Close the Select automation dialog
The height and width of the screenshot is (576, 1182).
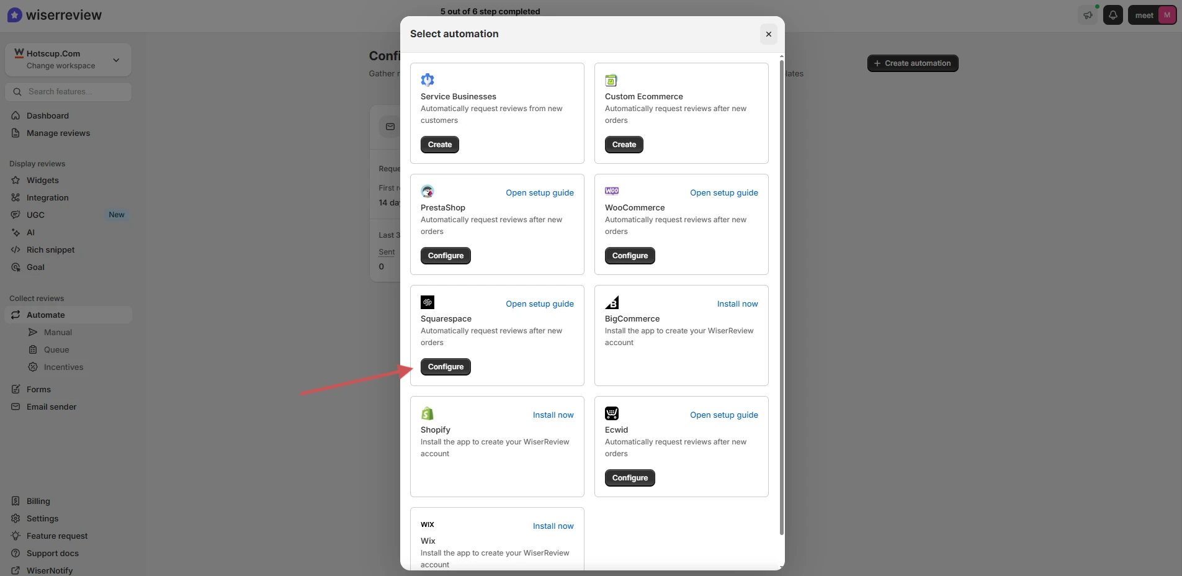click(x=769, y=34)
